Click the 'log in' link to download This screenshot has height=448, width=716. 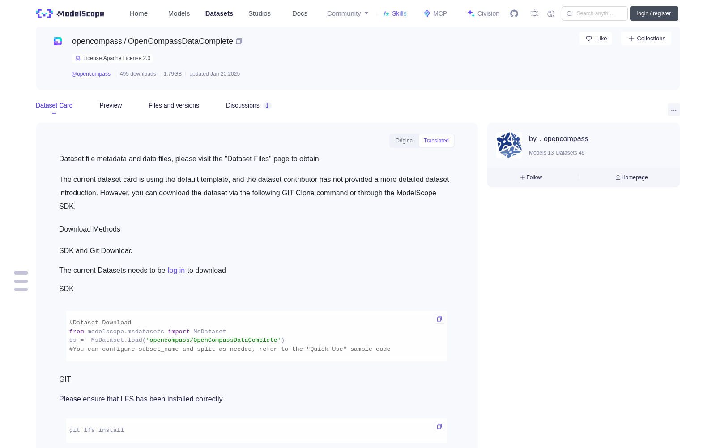pos(176,271)
